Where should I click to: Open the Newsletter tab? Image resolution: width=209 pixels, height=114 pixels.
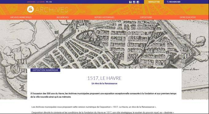click(x=154, y=2)
